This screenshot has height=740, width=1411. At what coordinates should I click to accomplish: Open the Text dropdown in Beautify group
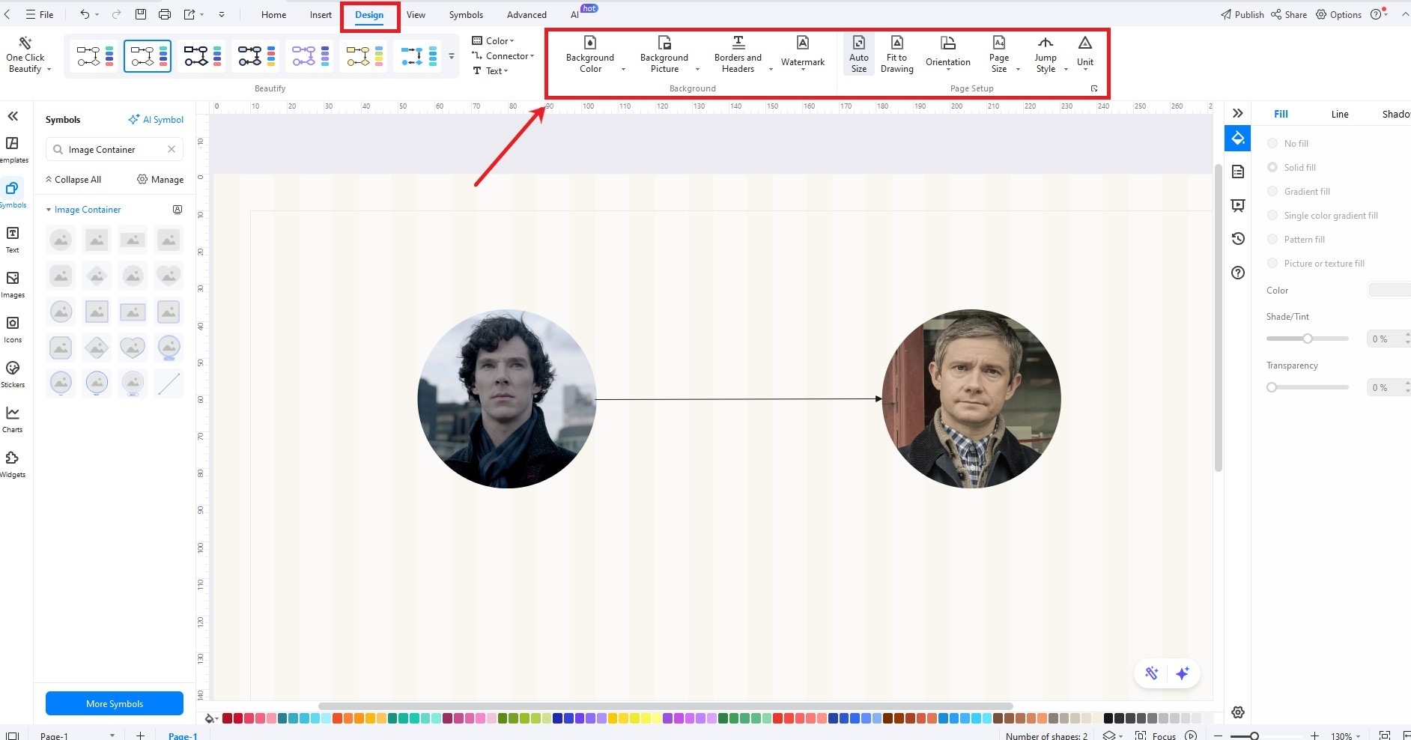coord(491,71)
